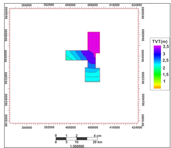Viewport: 171px width, 148px height.
Task: Click 408000 on the upper easting axis
Action: pos(93,5)
